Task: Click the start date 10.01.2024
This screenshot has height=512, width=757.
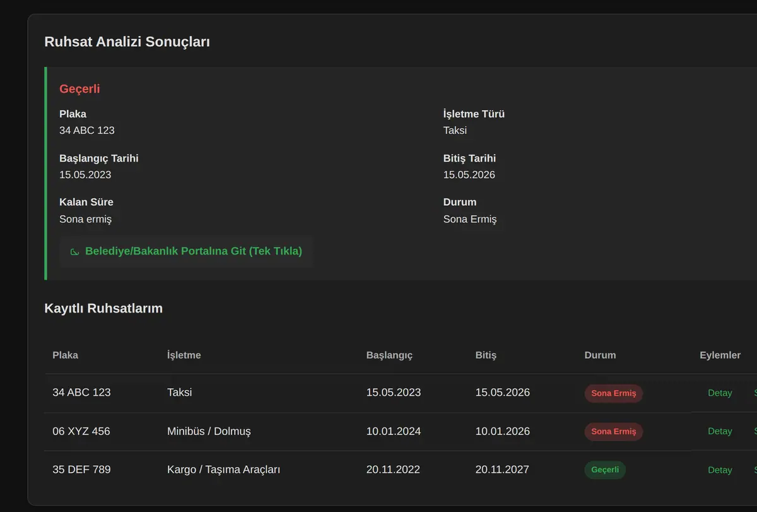Action: point(394,431)
